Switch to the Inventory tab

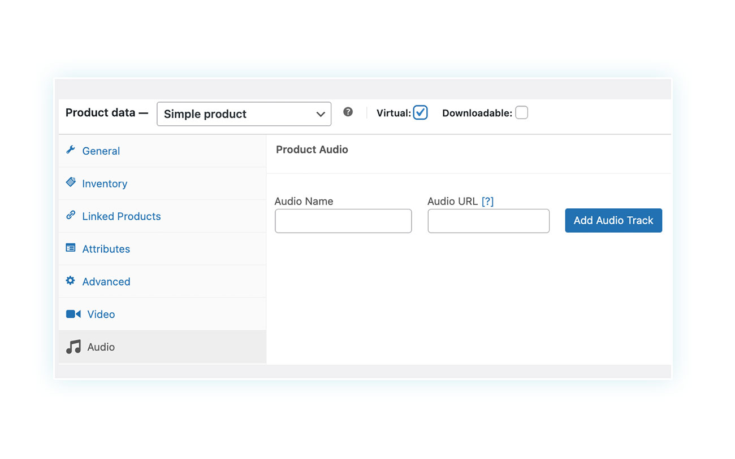162,183
